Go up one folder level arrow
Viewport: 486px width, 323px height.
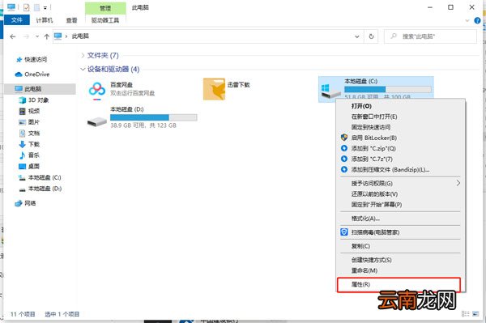point(46,36)
